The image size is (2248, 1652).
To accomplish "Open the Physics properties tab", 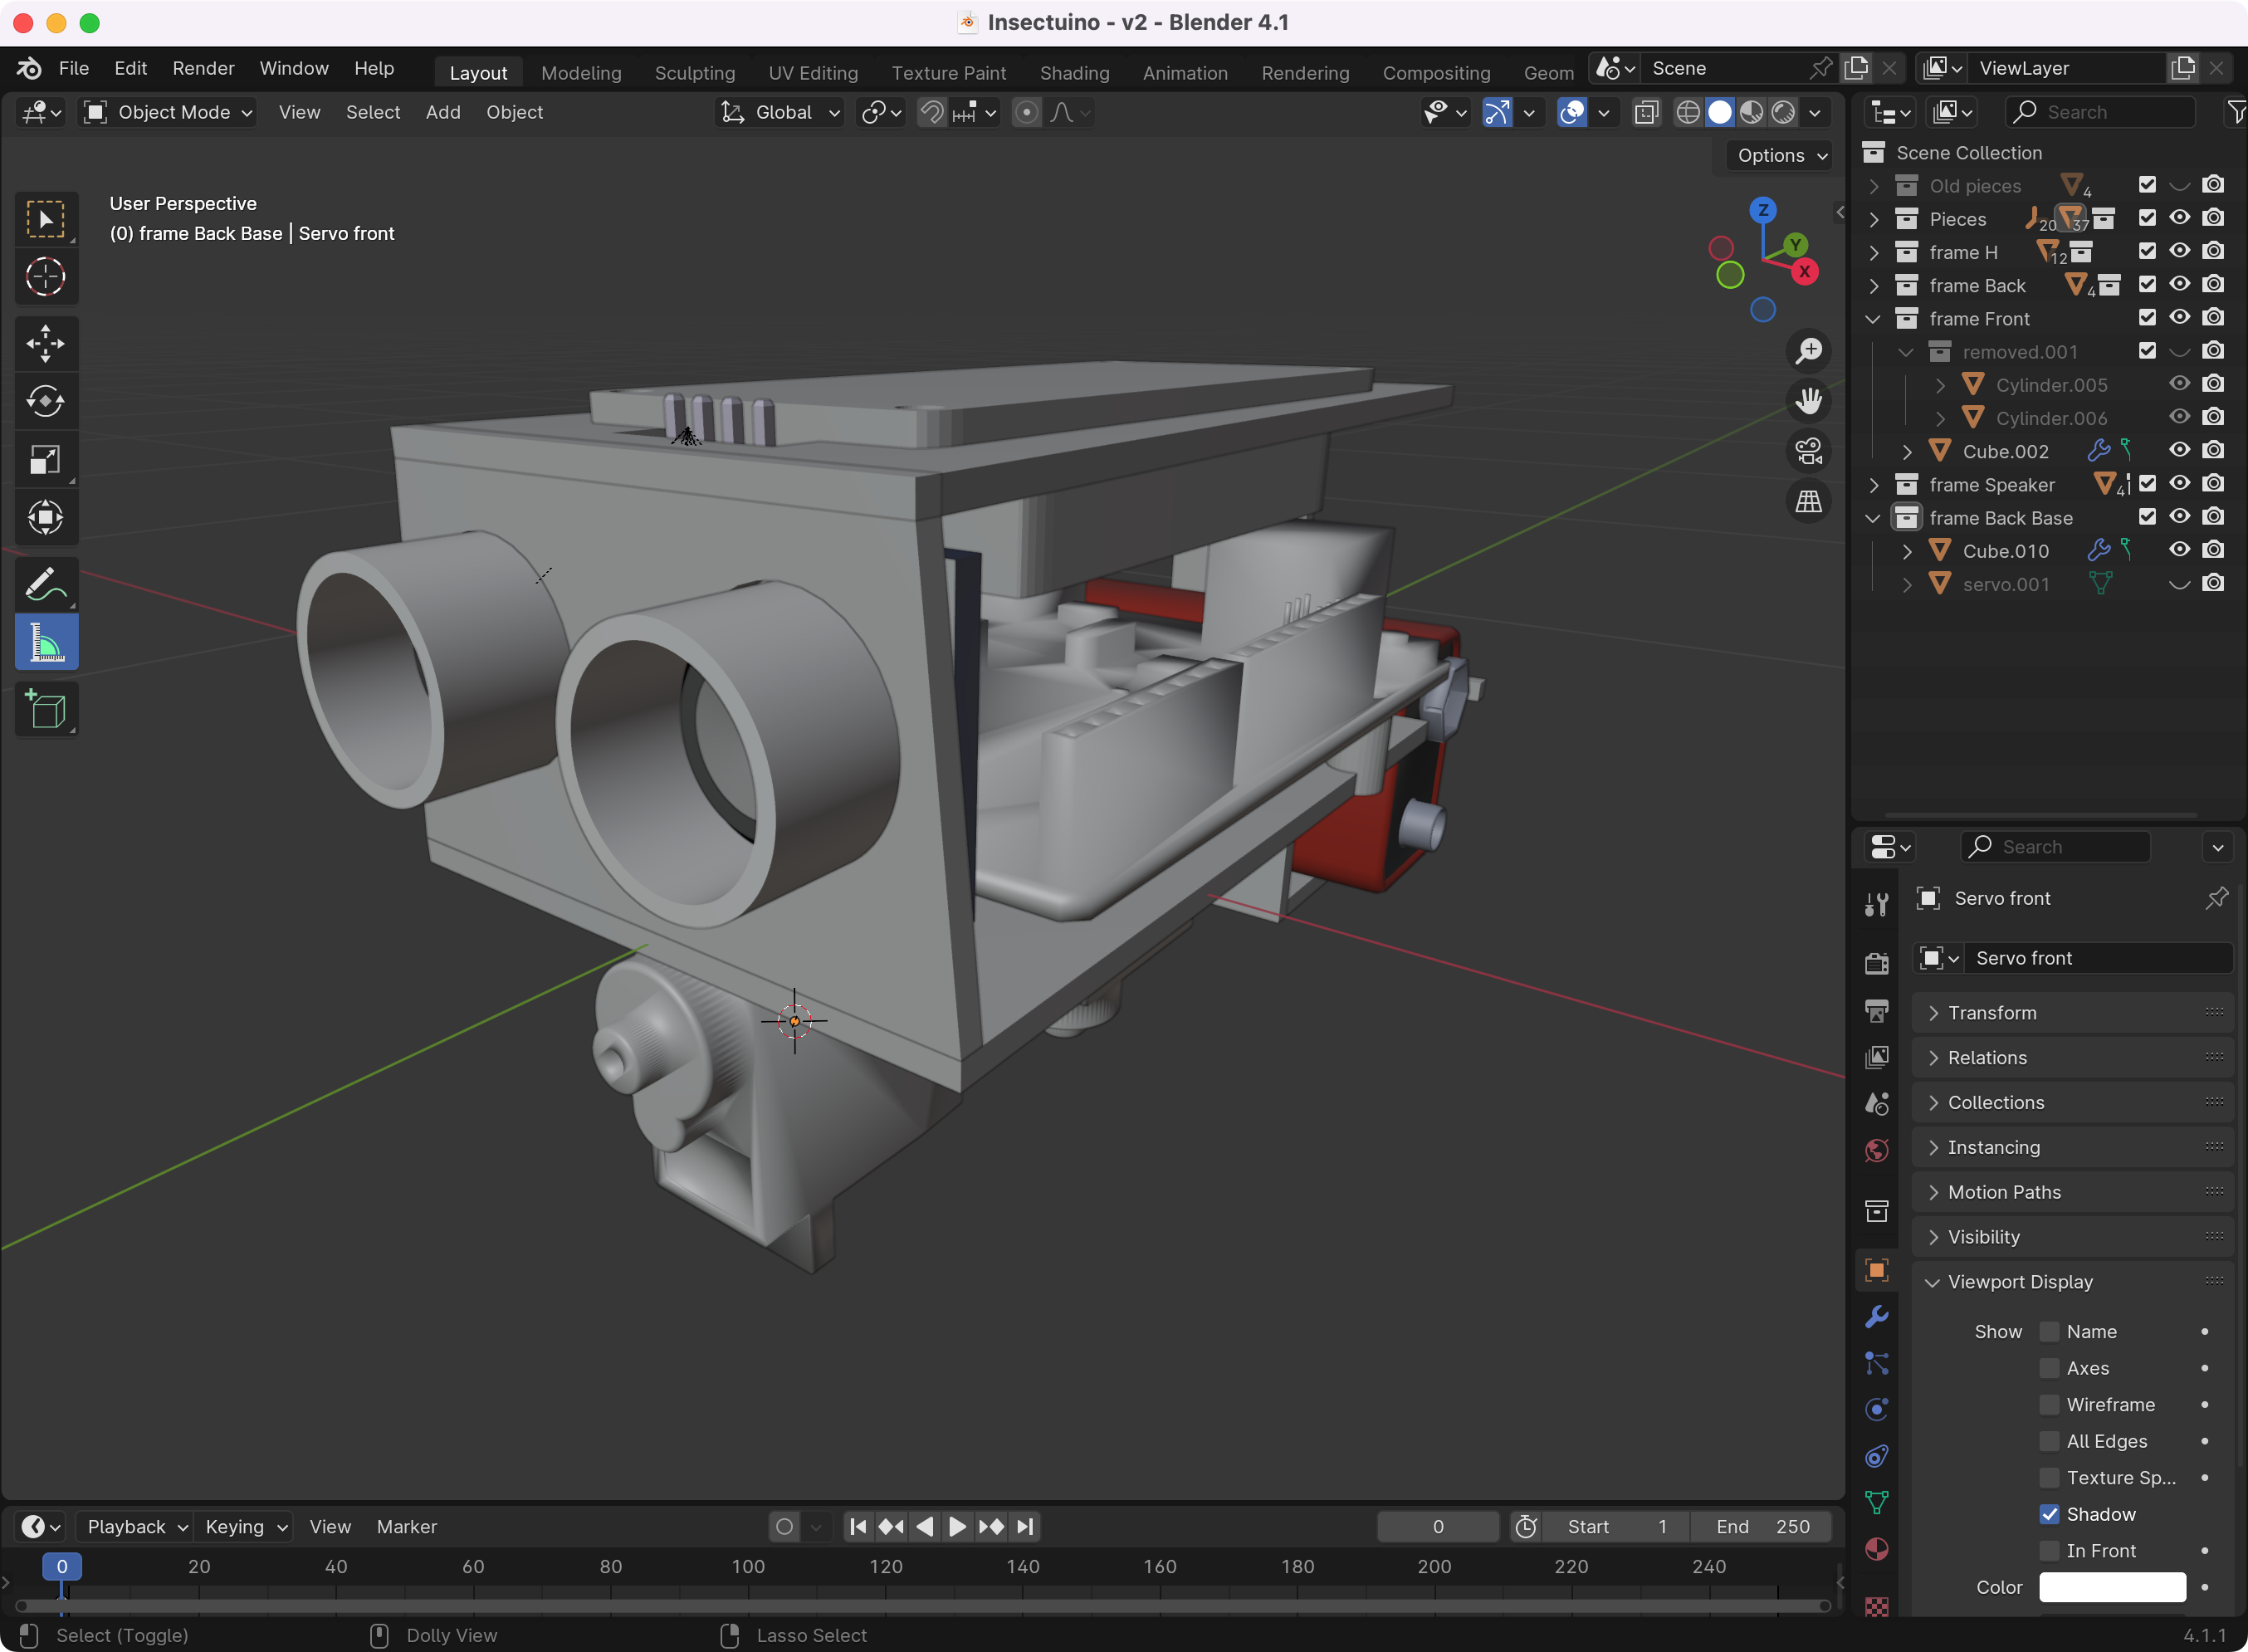I will pos(1877,1409).
